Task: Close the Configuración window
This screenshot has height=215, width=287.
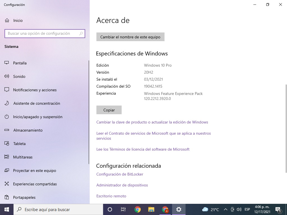Action: (x=280, y=4)
